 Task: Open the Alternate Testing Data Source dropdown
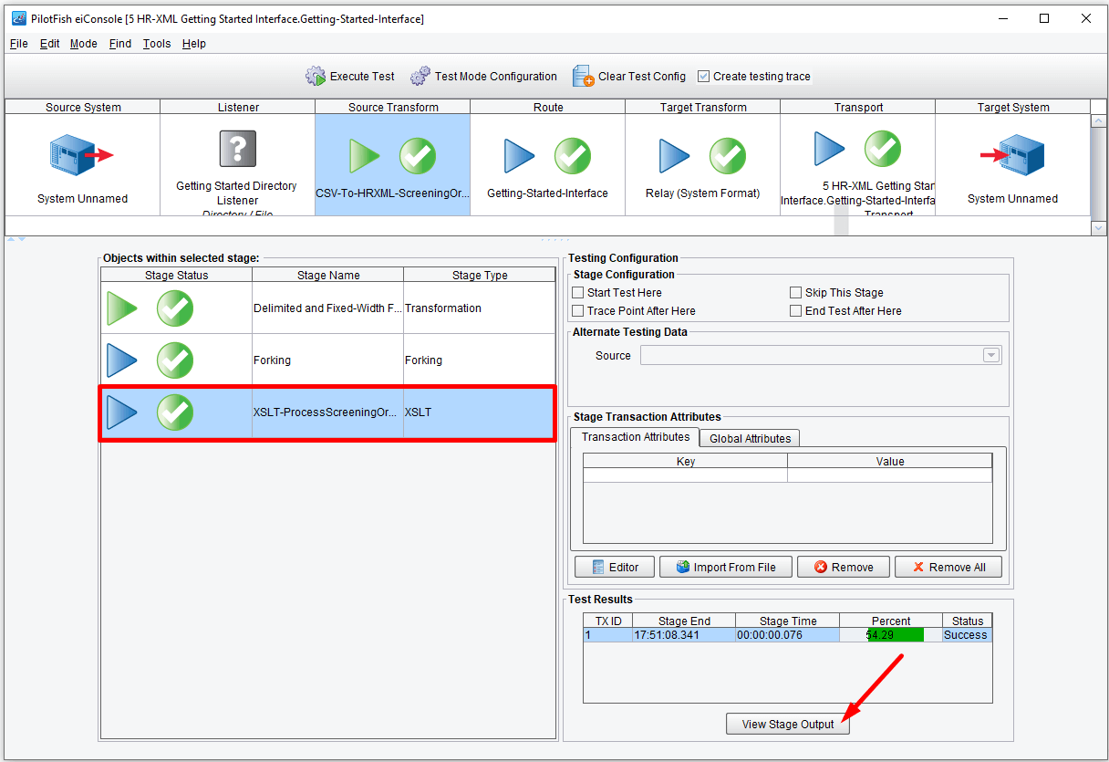click(x=991, y=356)
